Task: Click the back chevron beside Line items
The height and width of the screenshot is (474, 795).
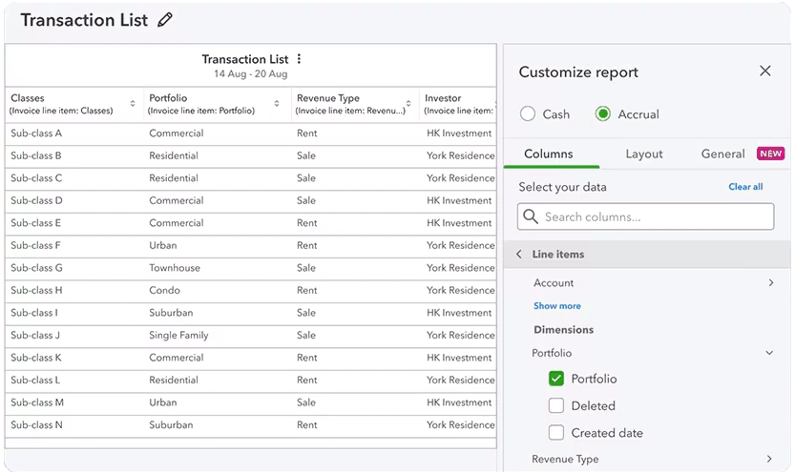Action: click(x=519, y=255)
